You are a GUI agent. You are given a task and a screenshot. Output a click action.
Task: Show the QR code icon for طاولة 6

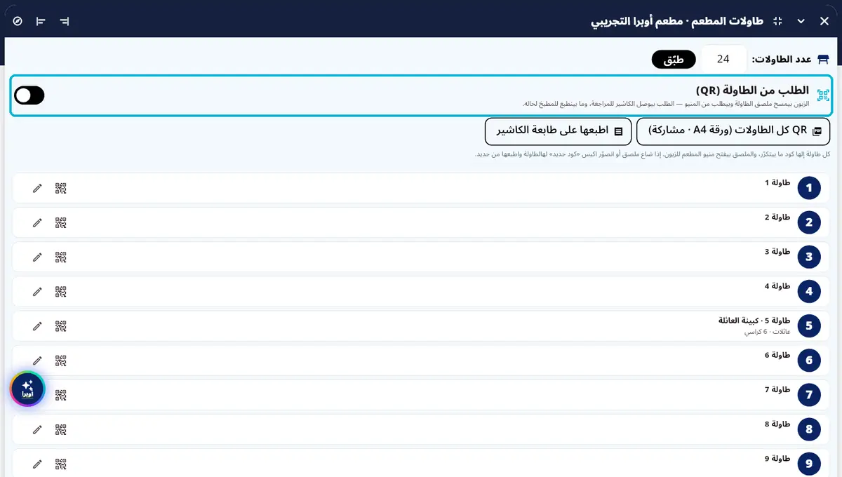61,361
